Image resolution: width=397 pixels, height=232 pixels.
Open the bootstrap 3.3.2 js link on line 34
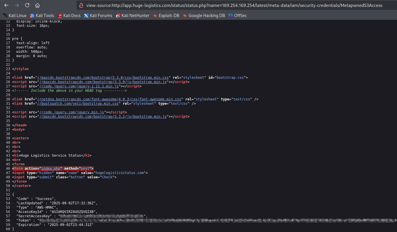coord(103,117)
